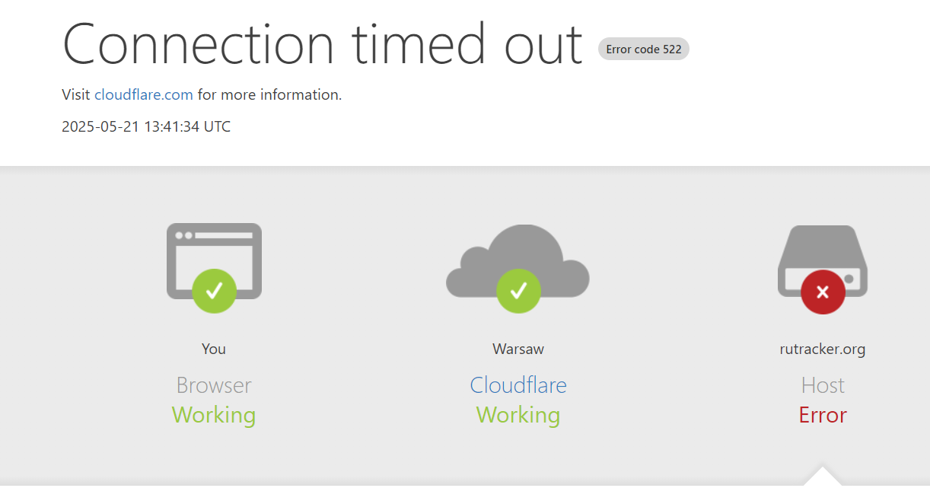
Task: Open the blue Cloudflare status link
Action: [518, 385]
